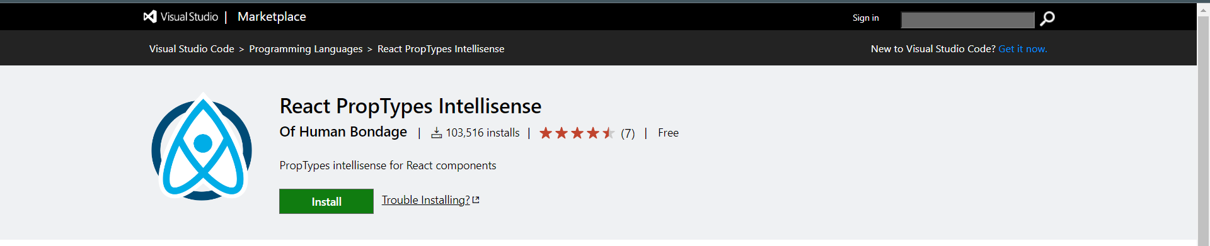Click the external link icon after Trouble Installing
Viewport: 1210px width, 246px height.
476,200
